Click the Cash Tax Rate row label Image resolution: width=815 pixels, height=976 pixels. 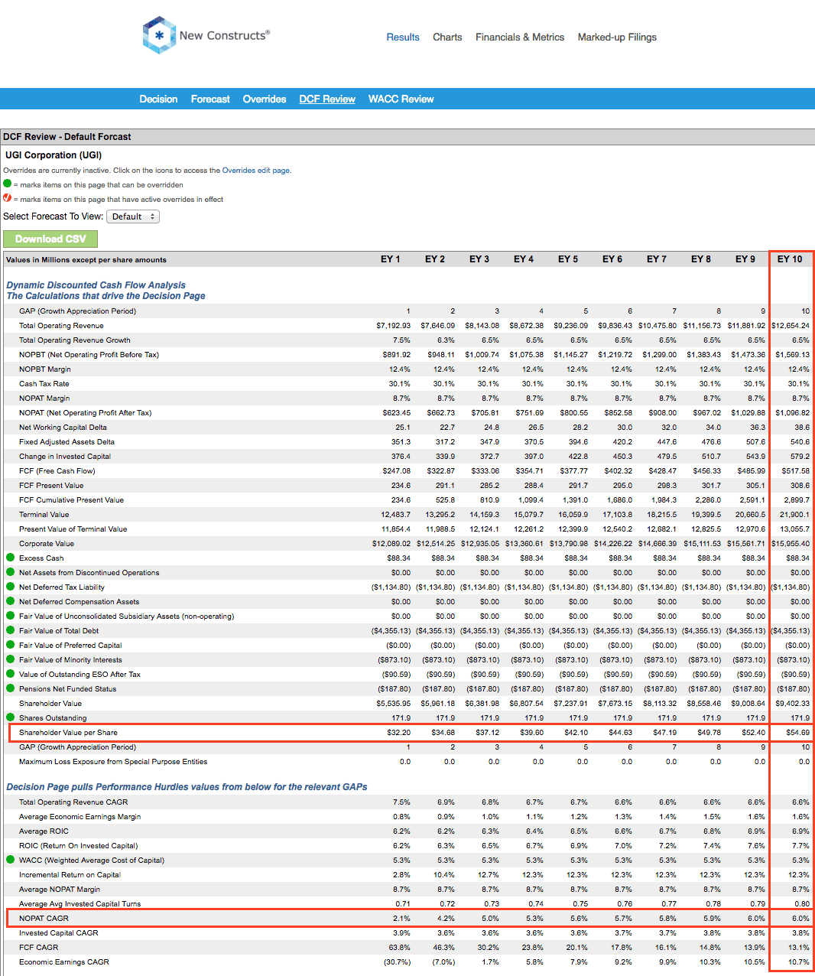[44, 383]
